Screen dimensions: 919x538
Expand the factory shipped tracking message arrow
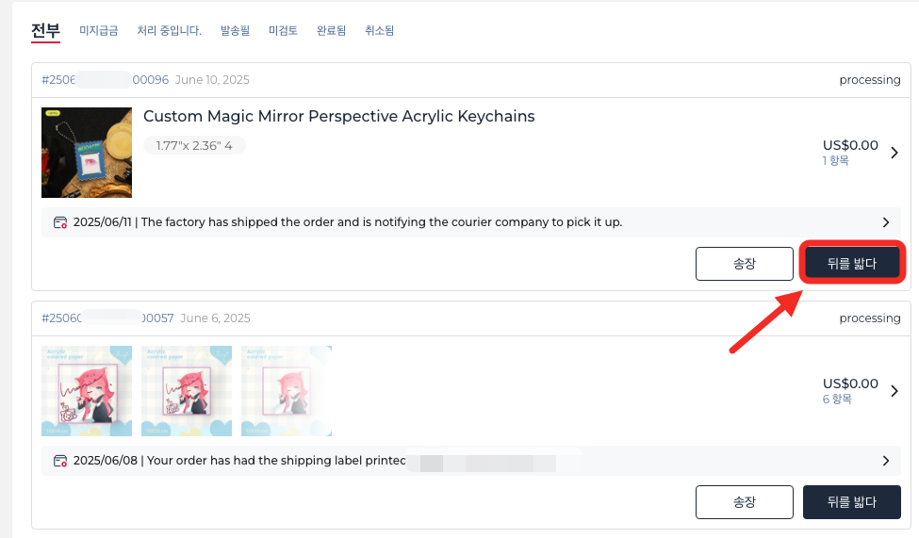pos(885,223)
